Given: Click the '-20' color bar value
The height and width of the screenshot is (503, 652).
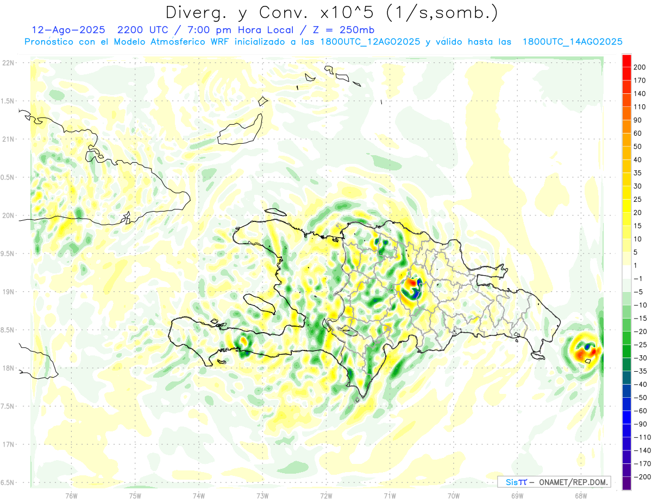Looking at the screenshot, I should 640,332.
